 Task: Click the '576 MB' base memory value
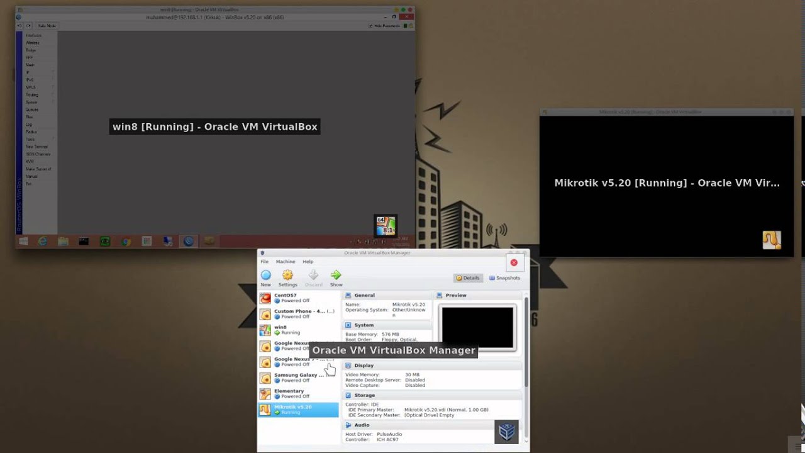pyautogui.click(x=391, y=334)
